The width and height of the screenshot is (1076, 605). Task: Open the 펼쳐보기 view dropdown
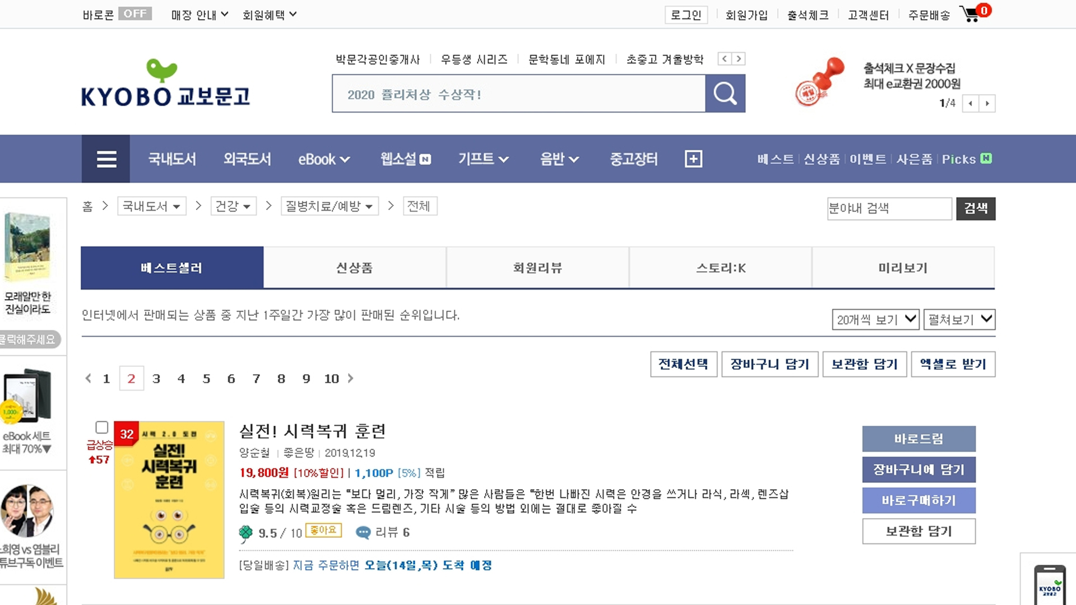pyautogui.click(x=959, y=319)
